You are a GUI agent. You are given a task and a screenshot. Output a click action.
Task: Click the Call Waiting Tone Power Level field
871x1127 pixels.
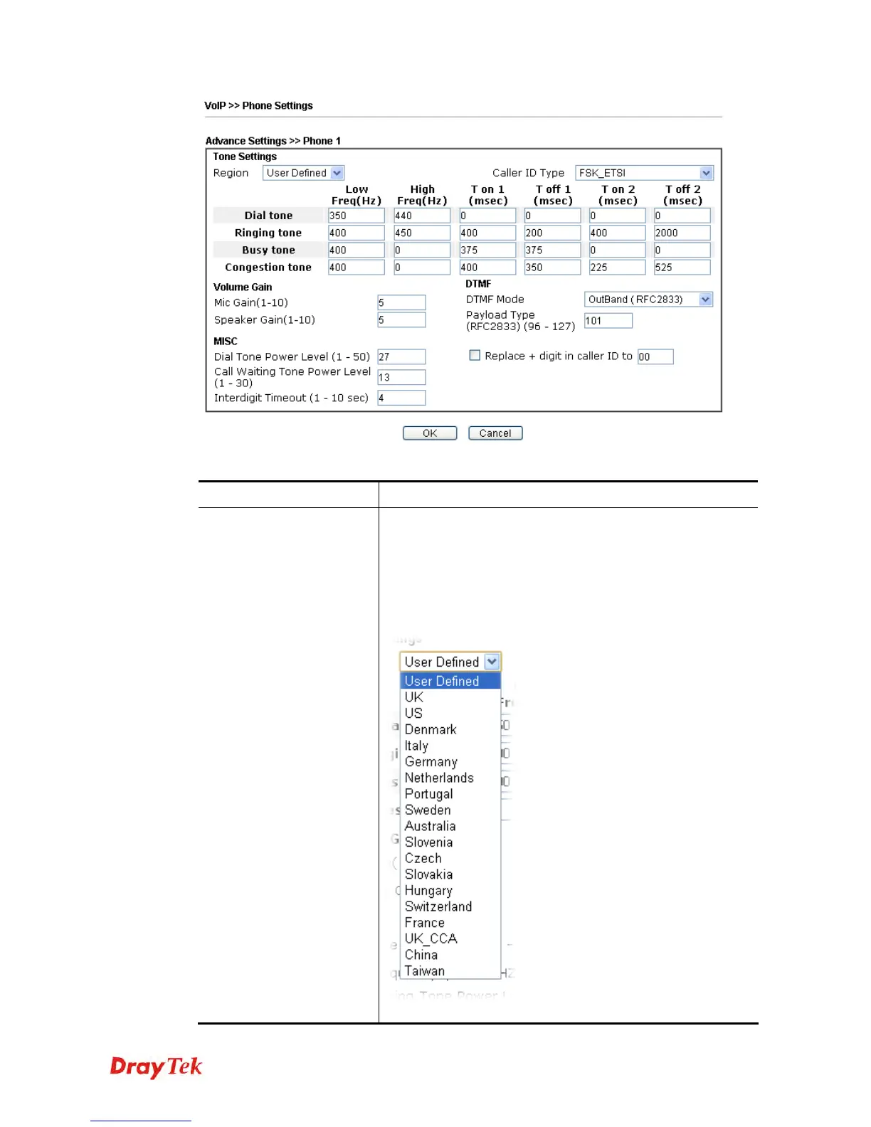401,377
